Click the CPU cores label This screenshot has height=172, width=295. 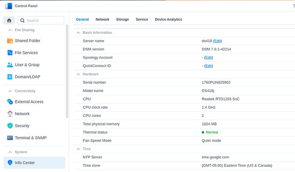point(92,116)
